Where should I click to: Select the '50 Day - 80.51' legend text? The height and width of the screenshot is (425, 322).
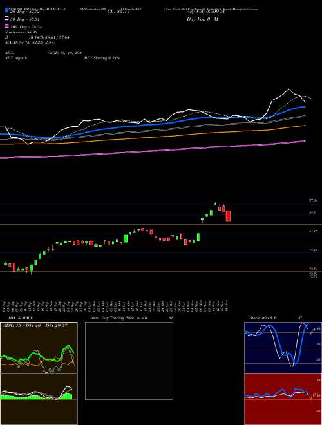pyautogui.click(x=25, y=19)
